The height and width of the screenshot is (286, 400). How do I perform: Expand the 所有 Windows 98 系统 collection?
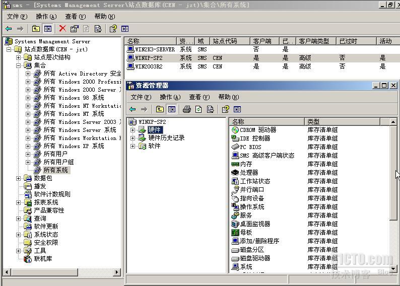pos(28,98)
